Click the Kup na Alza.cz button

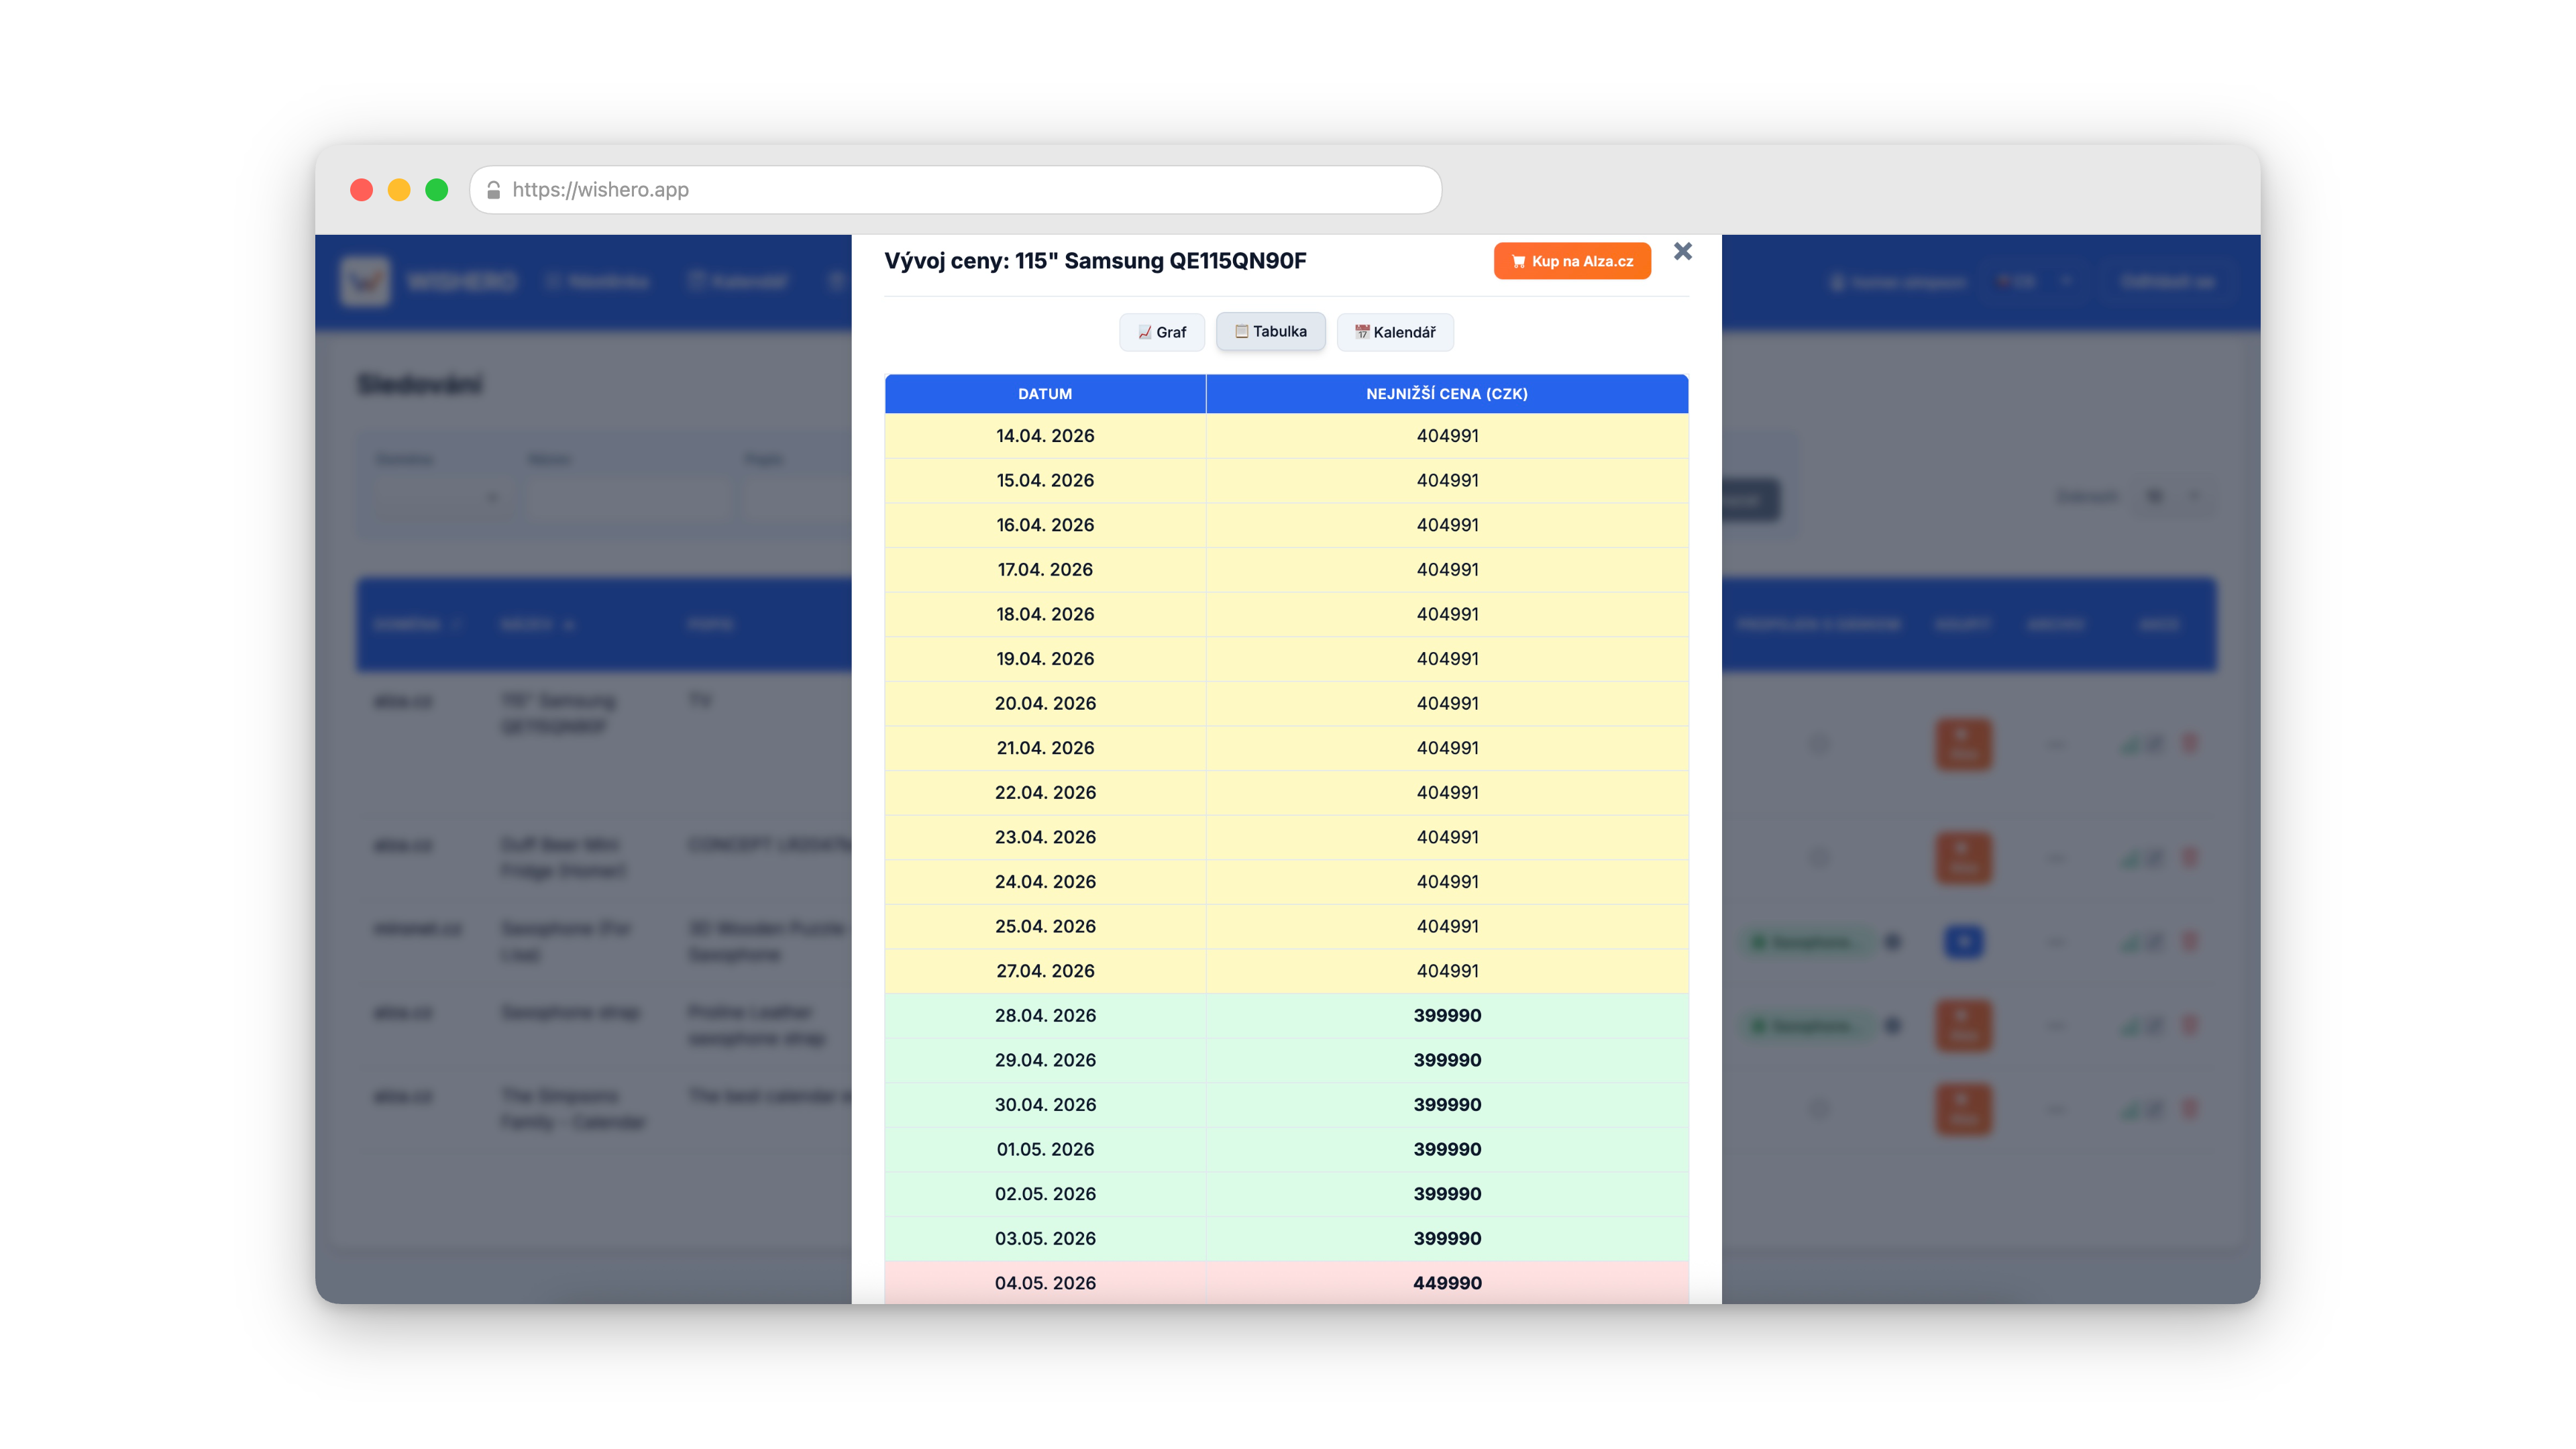click(x=1572, y=261)
